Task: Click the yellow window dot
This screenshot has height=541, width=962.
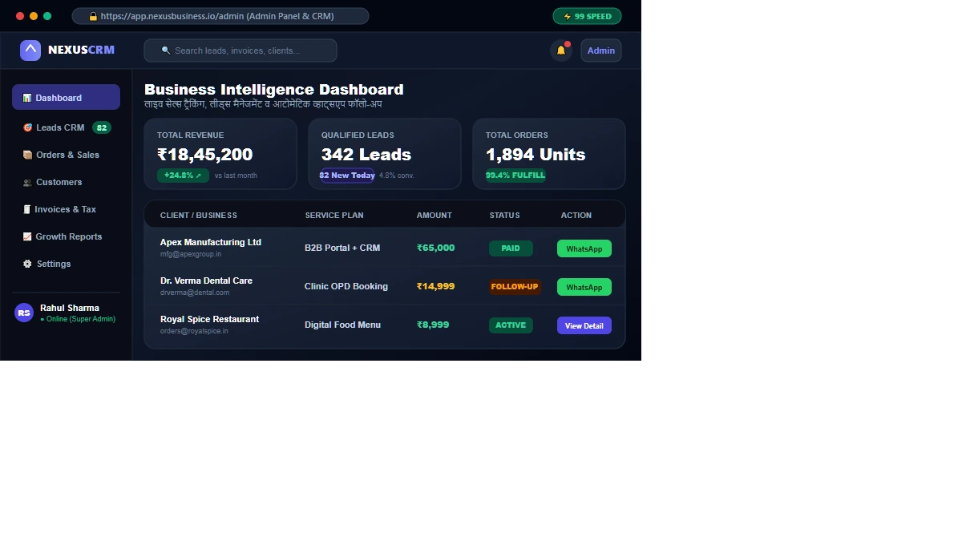Action: 34,16
